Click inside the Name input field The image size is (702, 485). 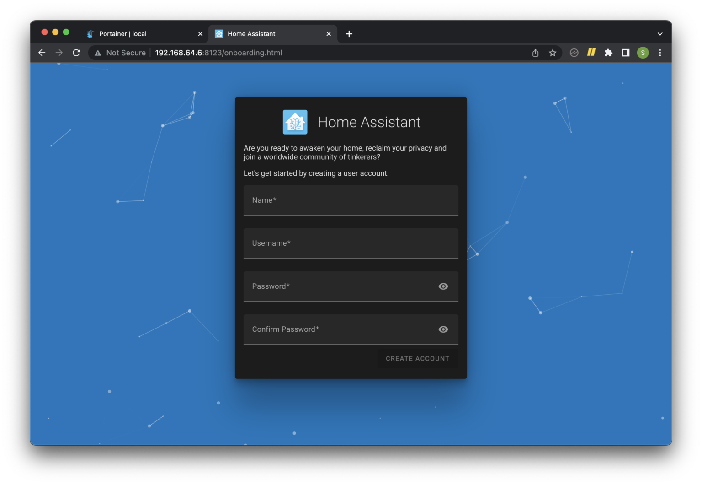(351, 200)
